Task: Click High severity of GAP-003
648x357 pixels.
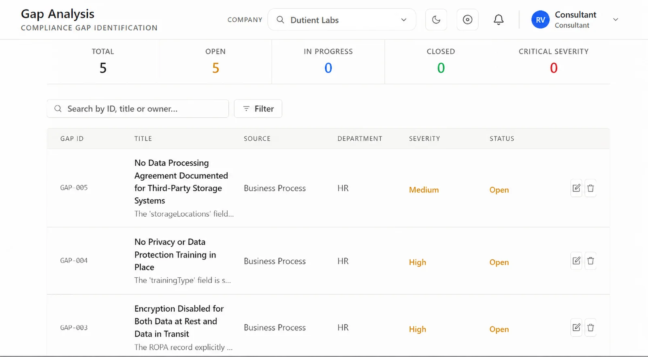Action: click(x=418, y=329)
